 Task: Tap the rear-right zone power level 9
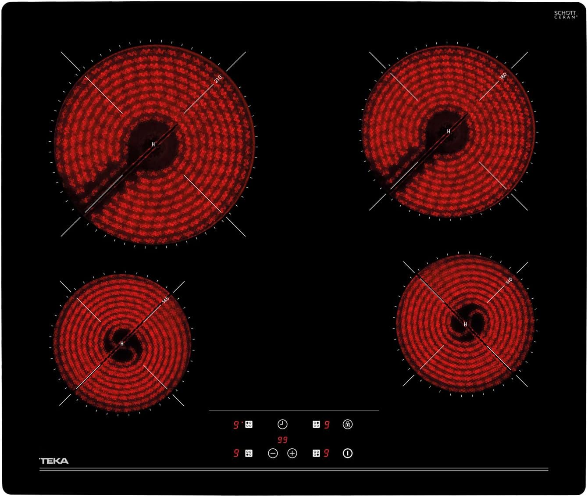point(327,425)
